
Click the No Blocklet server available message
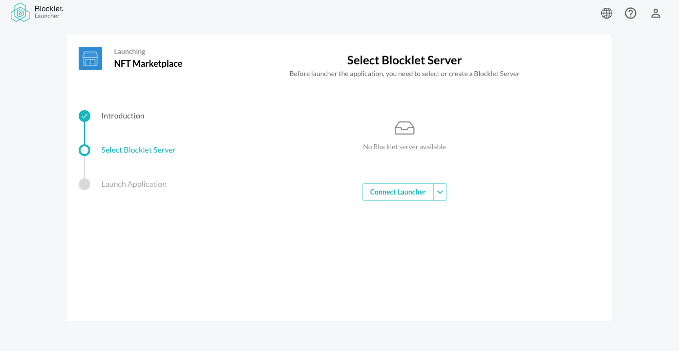[404, 147]
